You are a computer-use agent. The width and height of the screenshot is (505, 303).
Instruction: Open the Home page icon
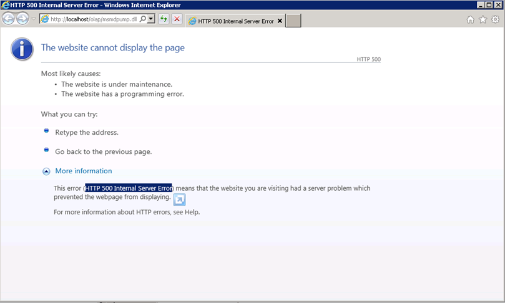coord(471,19)
